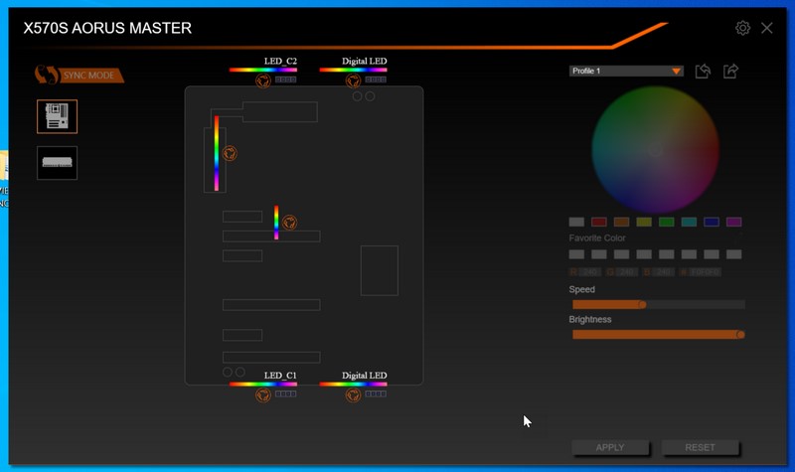Viewport: 795px width, 472px height.
Task: Click the RESET button
Action: click(x=700, y=448)
